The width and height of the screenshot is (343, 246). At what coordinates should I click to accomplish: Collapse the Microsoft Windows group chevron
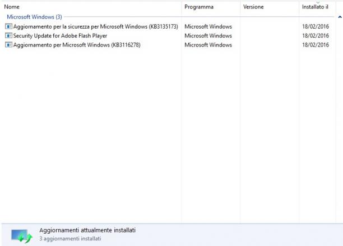[340, 17]
